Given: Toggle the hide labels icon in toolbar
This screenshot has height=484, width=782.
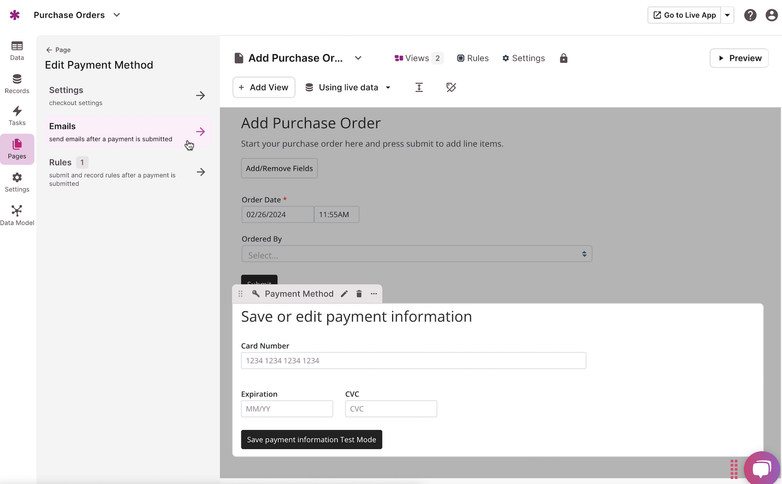Looking at the screenshot, I should coord(451,87).
